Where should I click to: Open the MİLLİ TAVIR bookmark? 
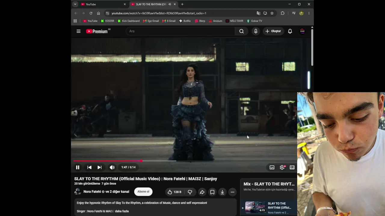tap(234, 21)
